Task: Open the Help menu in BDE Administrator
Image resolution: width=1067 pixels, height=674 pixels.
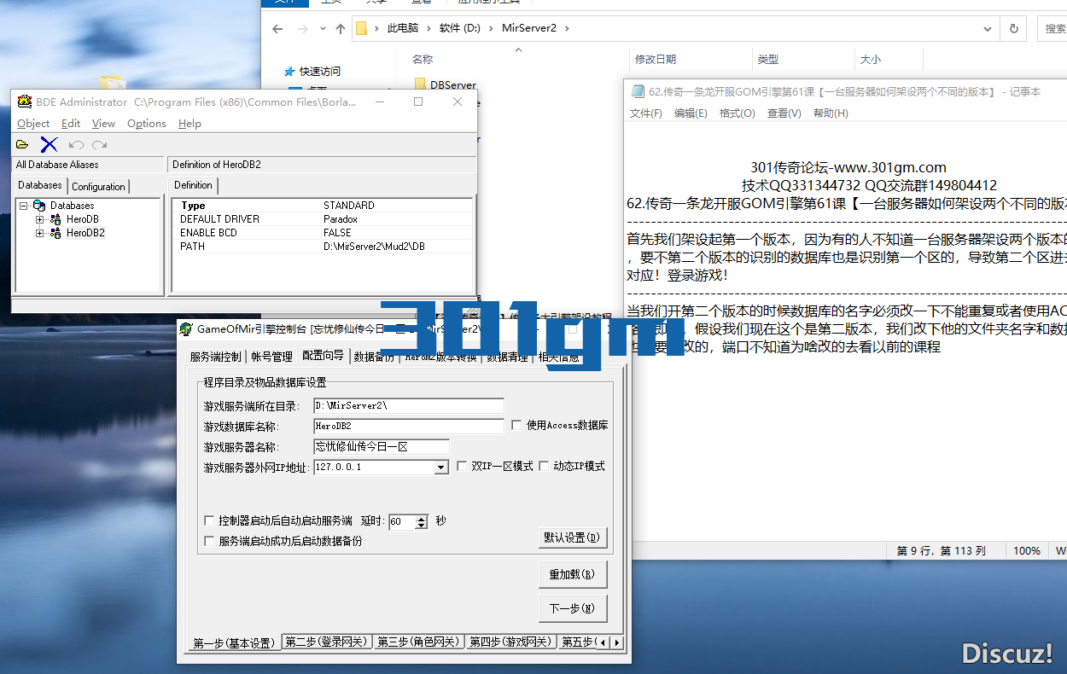Action: click(x=189, y=124)
